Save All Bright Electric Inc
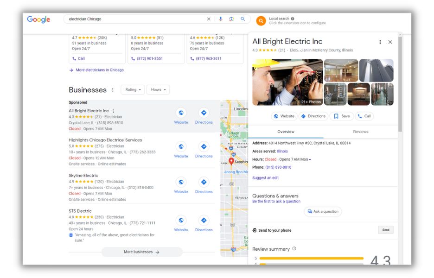This screenshot has width=434, height=278. tap(342, 116)
